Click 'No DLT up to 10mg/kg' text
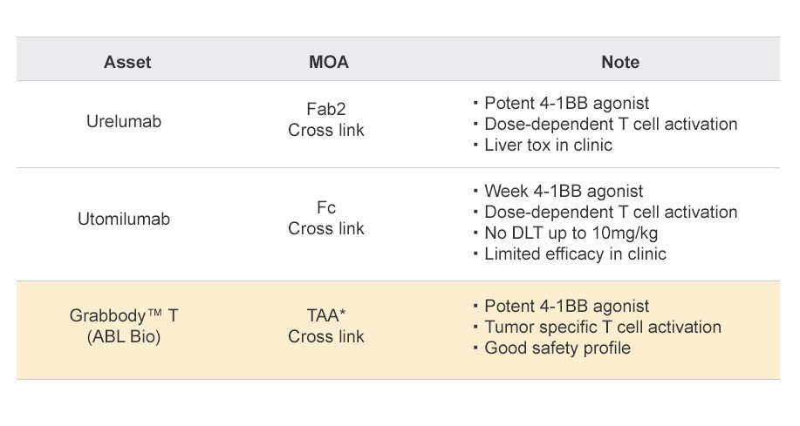800x426 pixels. click(x=571, y=233)
